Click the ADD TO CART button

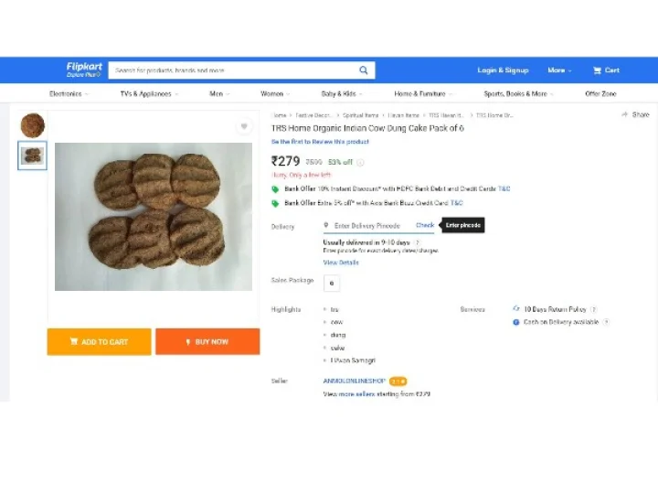[99, 342]
